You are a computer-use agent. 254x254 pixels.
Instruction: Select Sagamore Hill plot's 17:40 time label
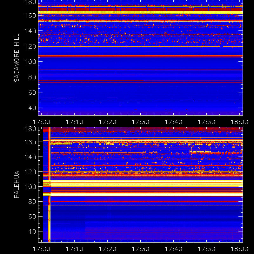pyautogui.click(x=173, y=122)
